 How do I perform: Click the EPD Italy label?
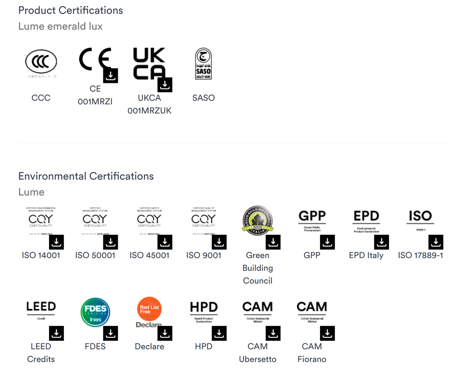click(366, 255)
